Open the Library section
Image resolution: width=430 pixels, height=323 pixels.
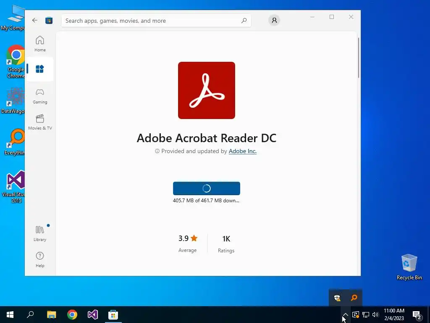[x=40, y=234]
